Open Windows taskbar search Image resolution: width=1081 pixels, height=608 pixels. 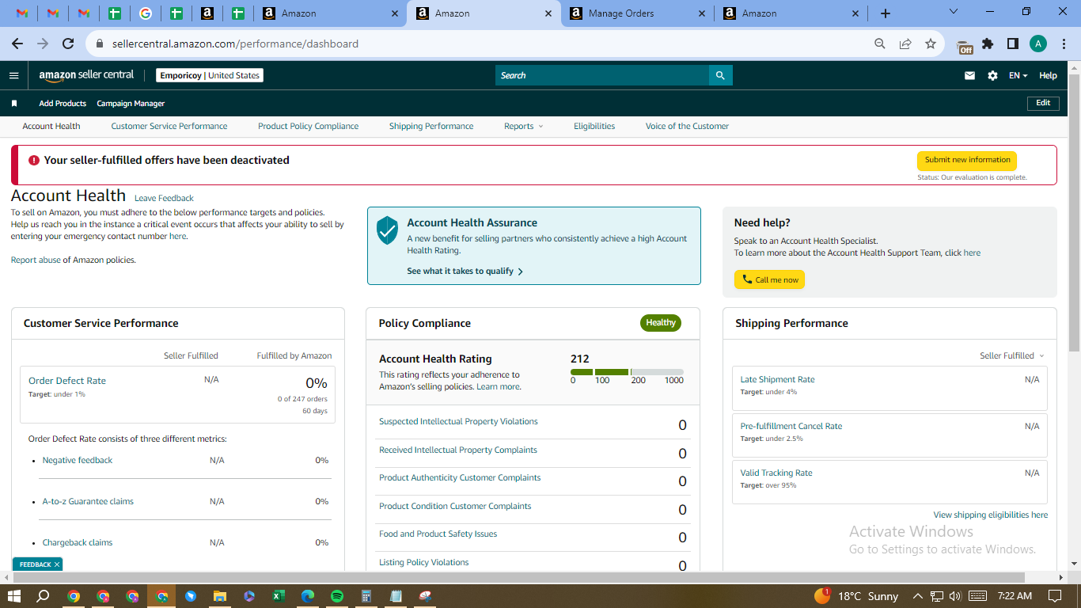pyautogui.click(x=43, y=595)
